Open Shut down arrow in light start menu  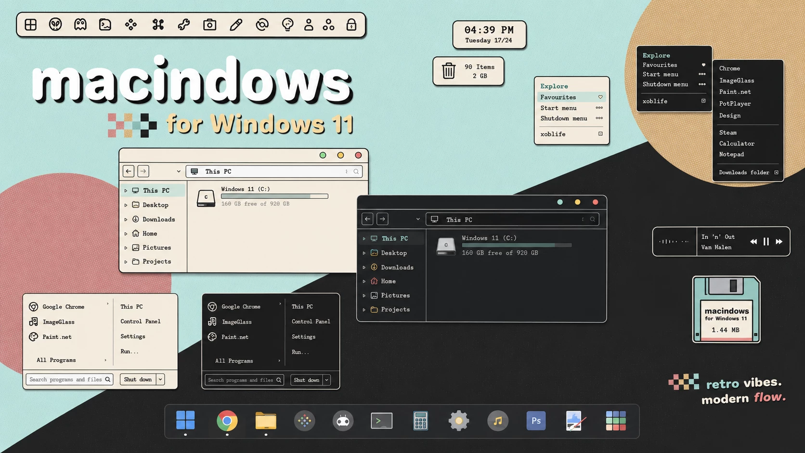click(x=160, y=379)
